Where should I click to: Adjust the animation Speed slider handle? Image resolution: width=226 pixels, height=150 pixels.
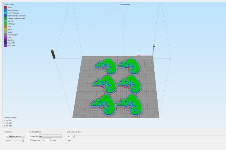click(x=23, y=140)
